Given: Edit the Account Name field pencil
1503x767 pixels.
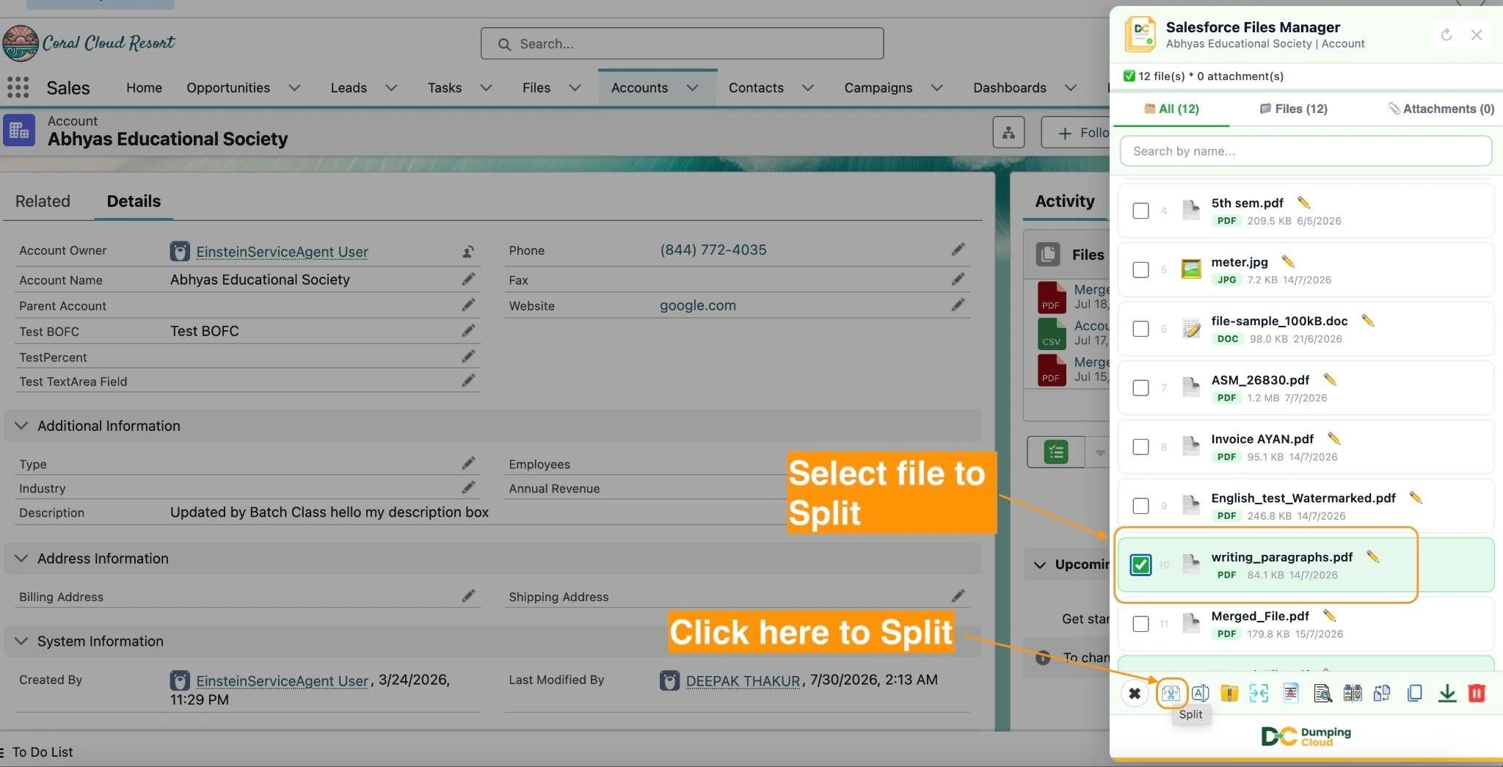Looking at the screenshot, I should pyautogui.click(x=468, y=279).
